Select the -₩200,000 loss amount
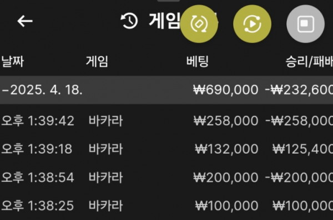Image resolution: width=333 pixels, height=220 pixels. pyautogui.click(x=299, y=177)
